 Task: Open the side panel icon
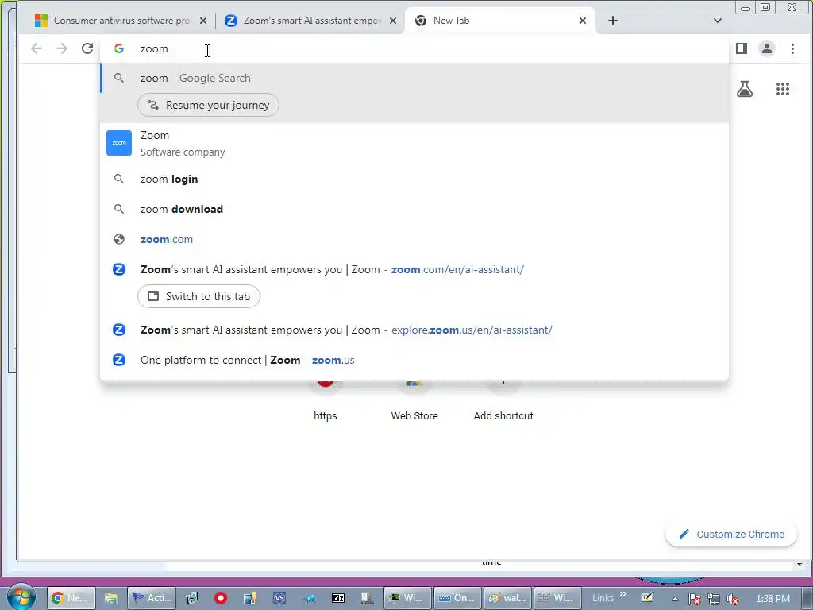click(x=742, y=48)
